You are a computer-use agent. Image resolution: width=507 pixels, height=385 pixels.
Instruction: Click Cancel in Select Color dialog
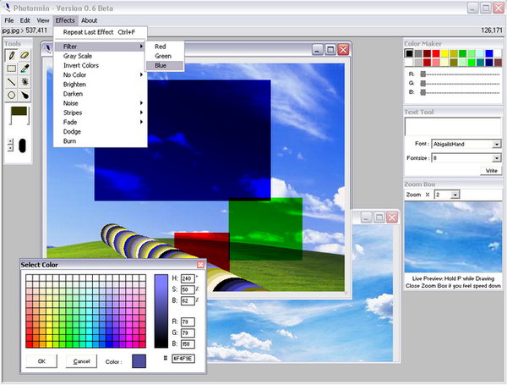(81, 361)
